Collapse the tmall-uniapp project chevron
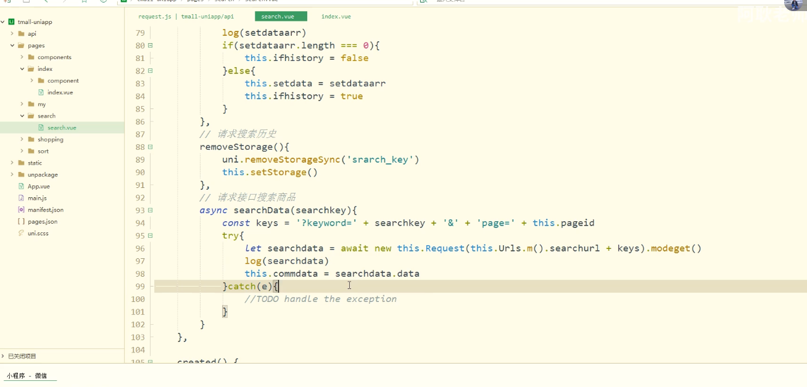Viewport: 807px width, 387px height. pos(3,22)
